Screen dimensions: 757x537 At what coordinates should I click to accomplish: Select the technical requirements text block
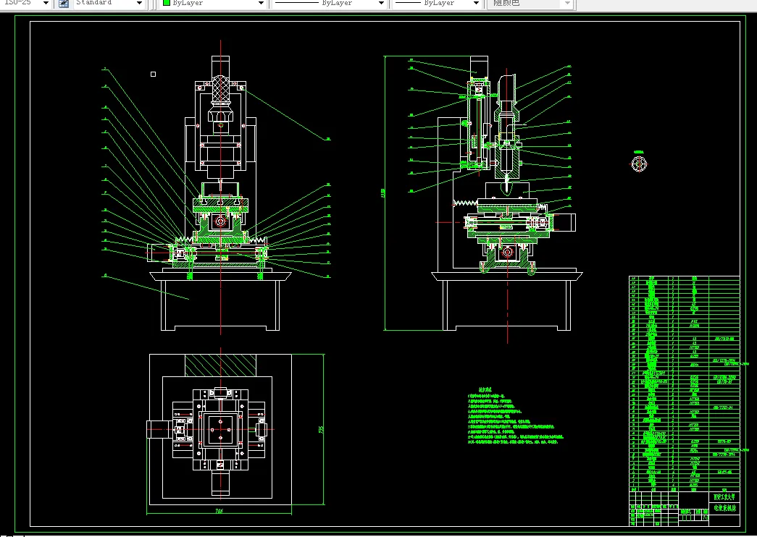point(515,416)
